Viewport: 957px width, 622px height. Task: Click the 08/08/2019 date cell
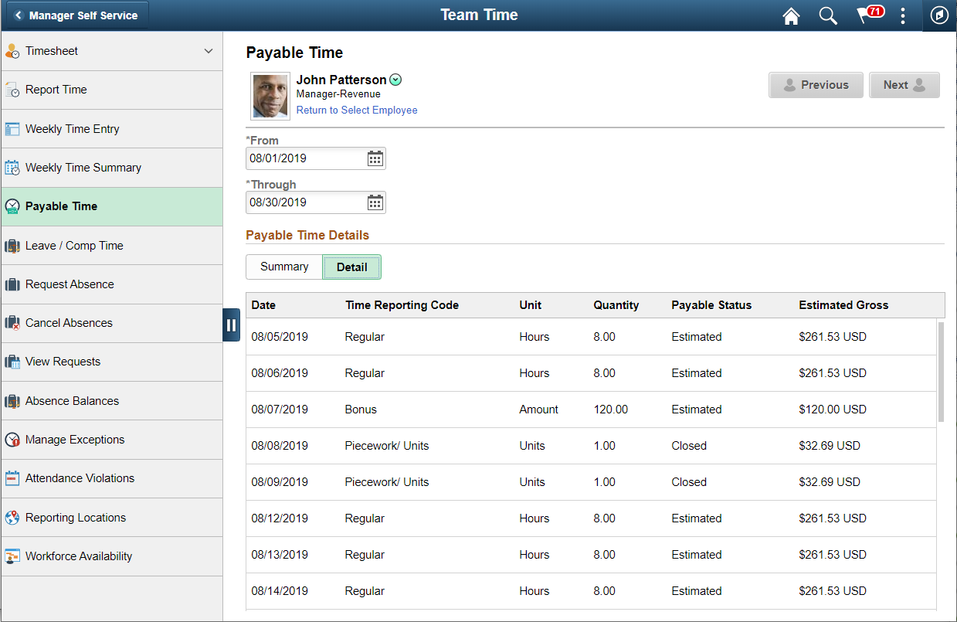point(280,446)
